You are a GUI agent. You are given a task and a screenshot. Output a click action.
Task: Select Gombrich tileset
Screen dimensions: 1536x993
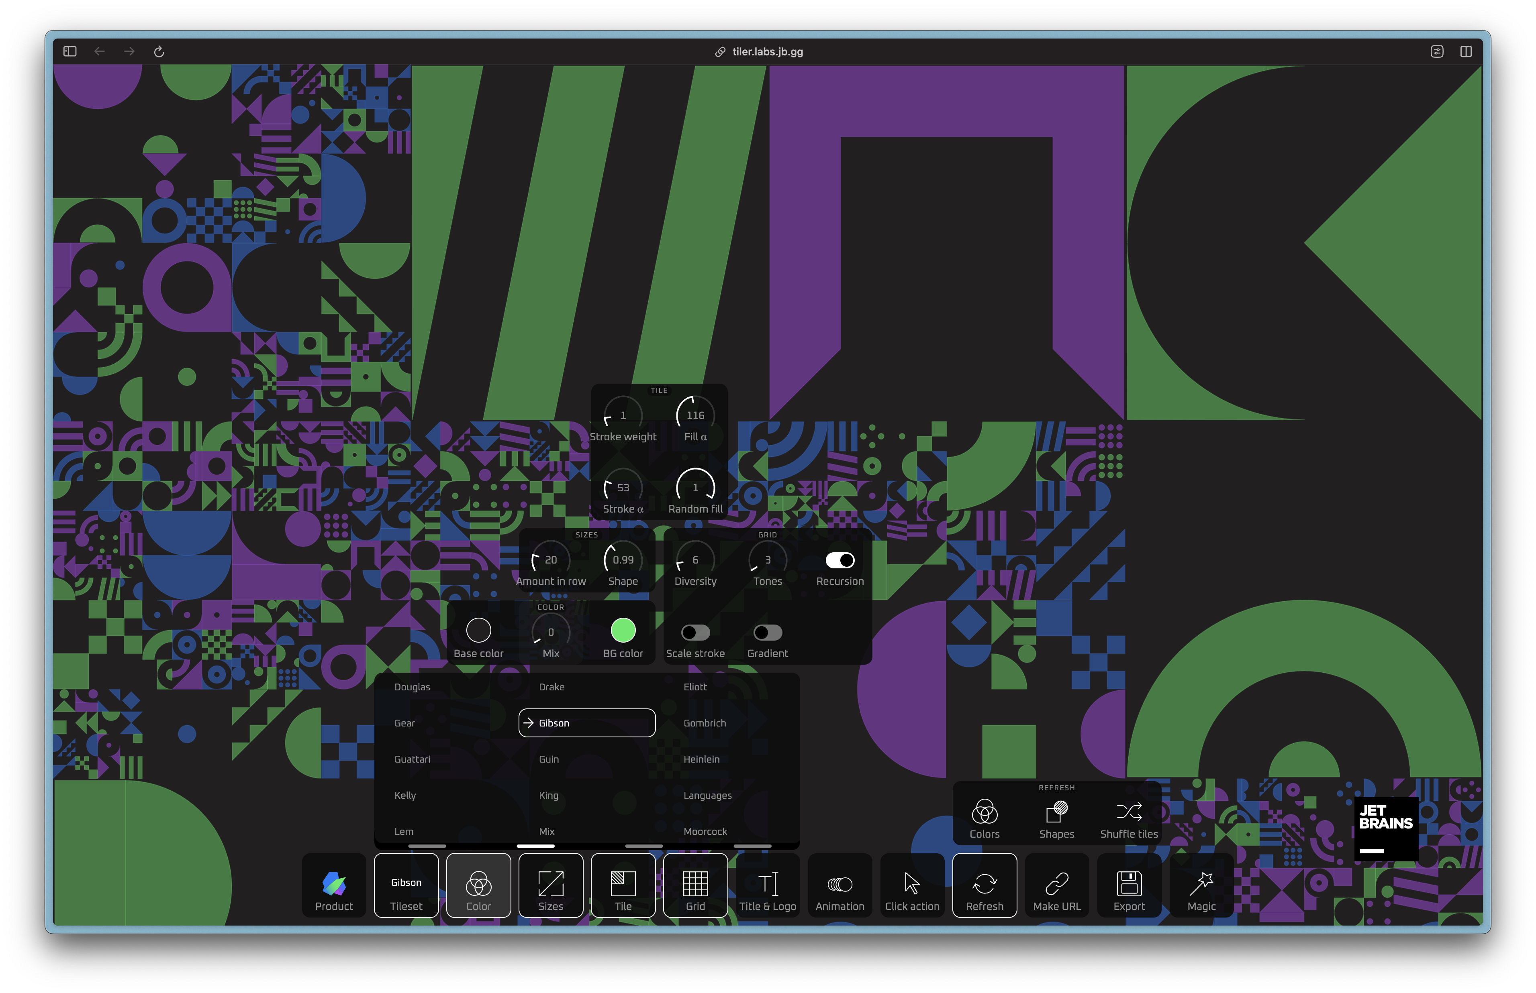pos(705,723)
